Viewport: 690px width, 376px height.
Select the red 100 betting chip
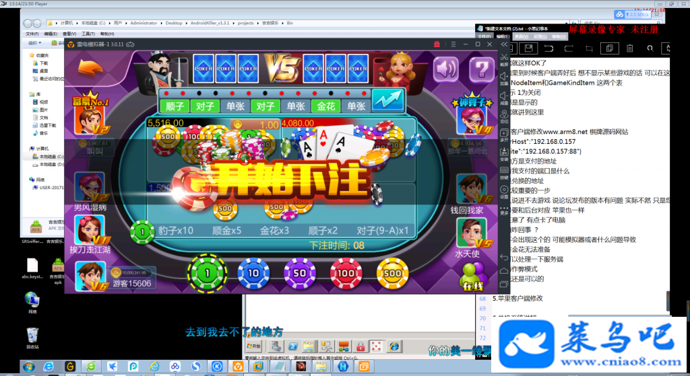click(346, 274)
